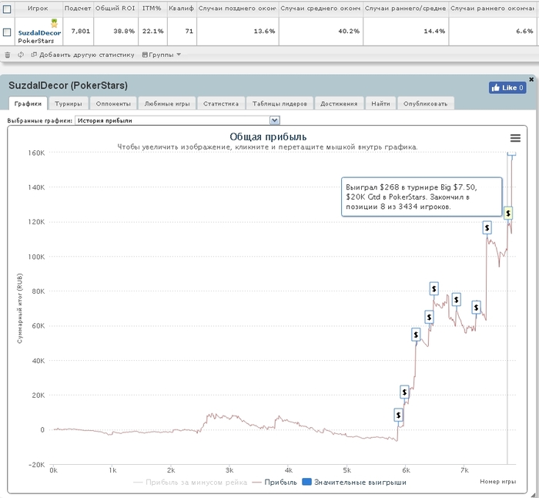Click the trash delete icon
The height and width of the screenshot is (498, 539).
click(x=8, y=55)
